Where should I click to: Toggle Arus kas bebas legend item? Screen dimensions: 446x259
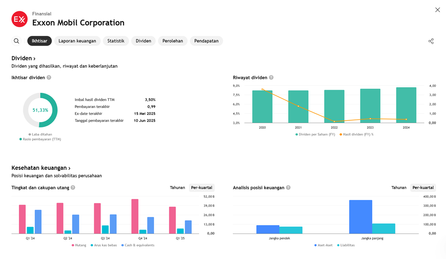point(104,245)
